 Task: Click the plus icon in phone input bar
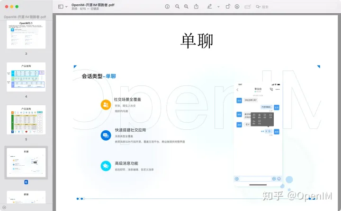pos(274,178)
